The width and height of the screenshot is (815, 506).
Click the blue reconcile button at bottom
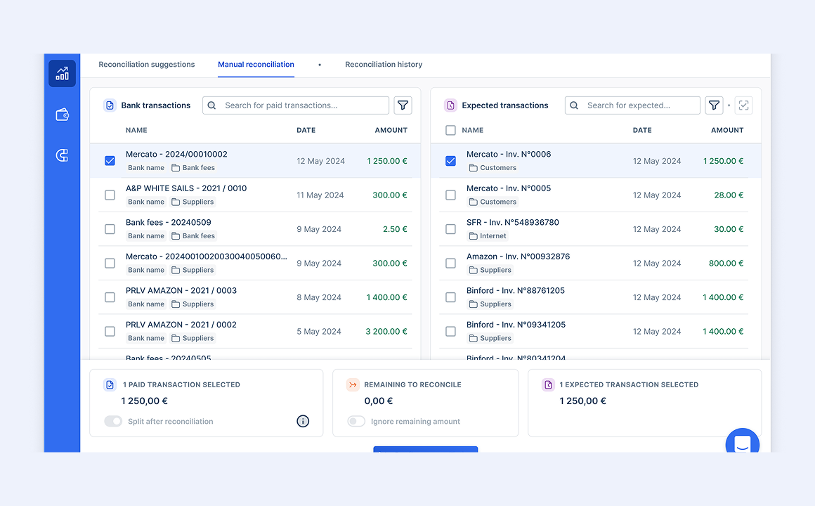coord(425,449)
